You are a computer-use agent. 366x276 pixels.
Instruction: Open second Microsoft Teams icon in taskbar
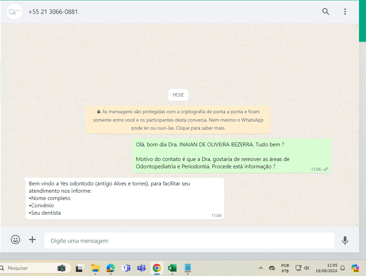tap(142, 268)
